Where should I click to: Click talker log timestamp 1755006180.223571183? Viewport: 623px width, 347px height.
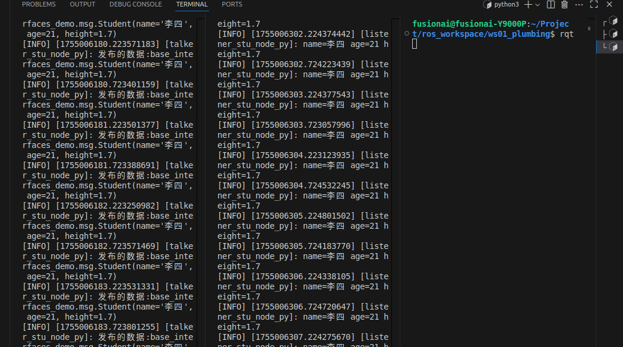[x=107, y=44]
